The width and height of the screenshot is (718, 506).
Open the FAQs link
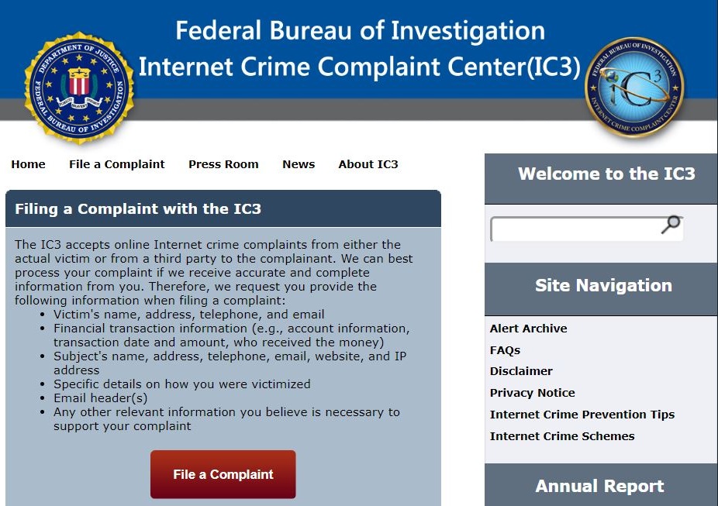click(x=505, y=350)
